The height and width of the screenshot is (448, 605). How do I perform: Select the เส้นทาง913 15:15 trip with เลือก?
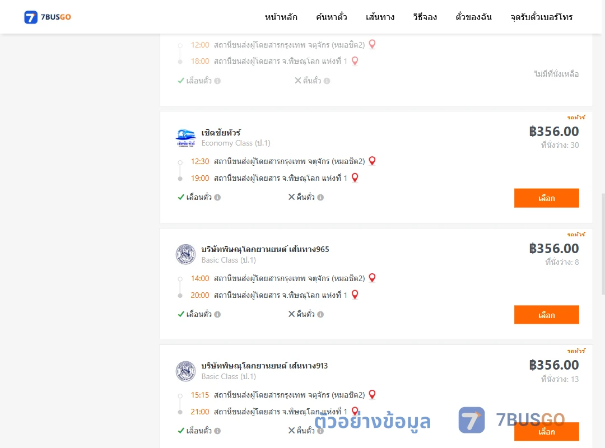coord(546,431)
